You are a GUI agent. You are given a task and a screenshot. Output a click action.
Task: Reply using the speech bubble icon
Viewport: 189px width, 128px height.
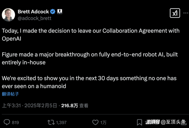(7, 122)
